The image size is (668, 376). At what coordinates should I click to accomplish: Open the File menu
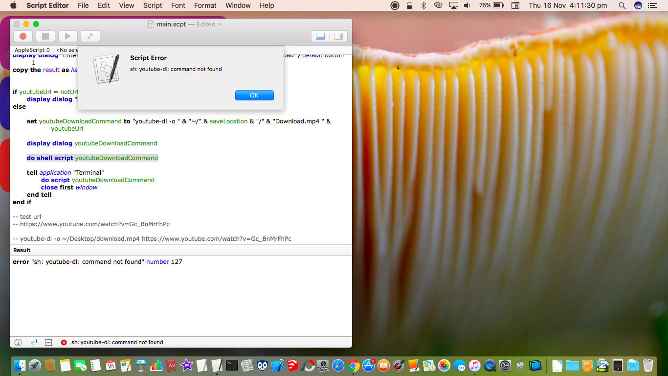(83, 5)
